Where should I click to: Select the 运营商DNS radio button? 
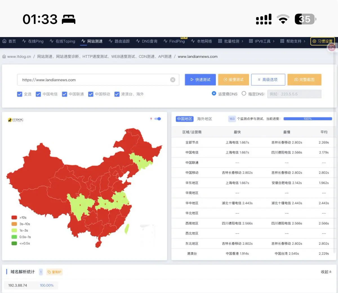click(x=214, y=93)
